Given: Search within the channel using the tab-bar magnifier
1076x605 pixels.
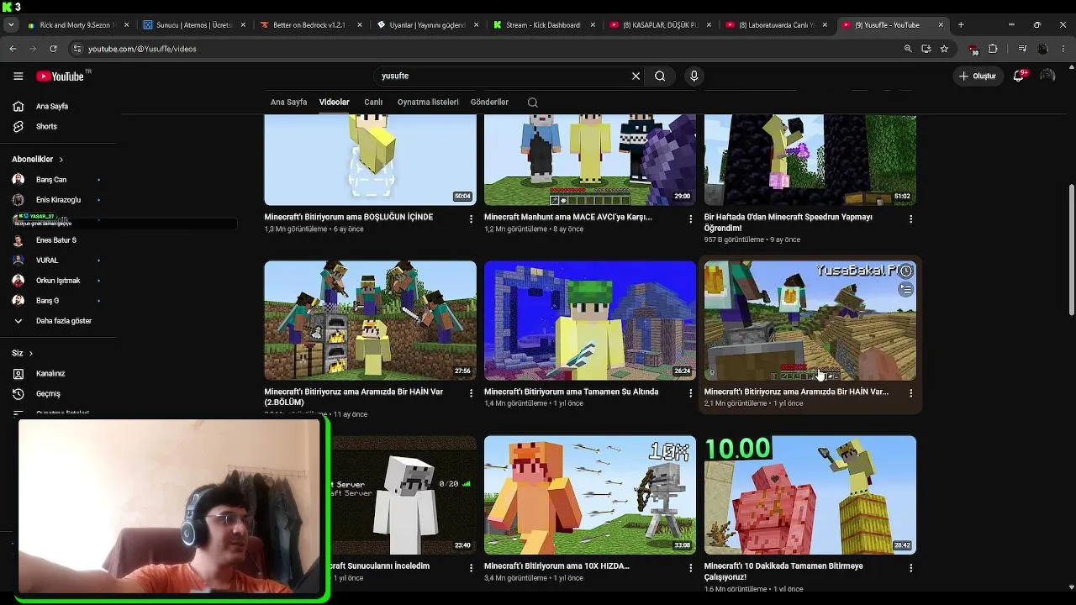Looking at the screenshot, I should pyautogui.click(x=532, y=103).
